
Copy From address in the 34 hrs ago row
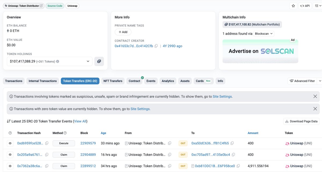click(x=170, y=166)
